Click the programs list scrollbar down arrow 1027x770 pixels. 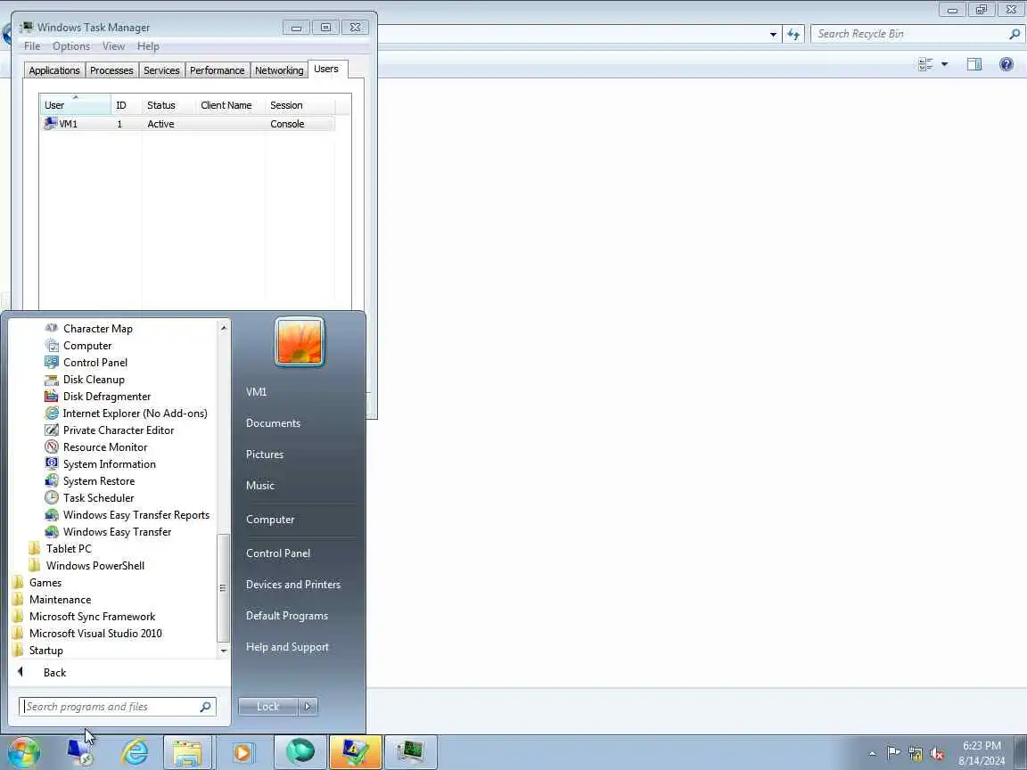pyautogui.click(x=224, y=651)
